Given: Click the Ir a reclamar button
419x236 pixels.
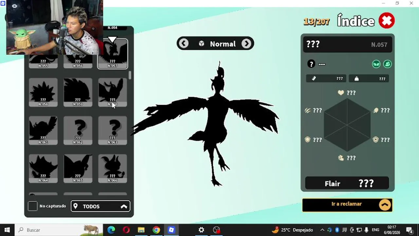Looking at the screenshot, I should point(347,205).
